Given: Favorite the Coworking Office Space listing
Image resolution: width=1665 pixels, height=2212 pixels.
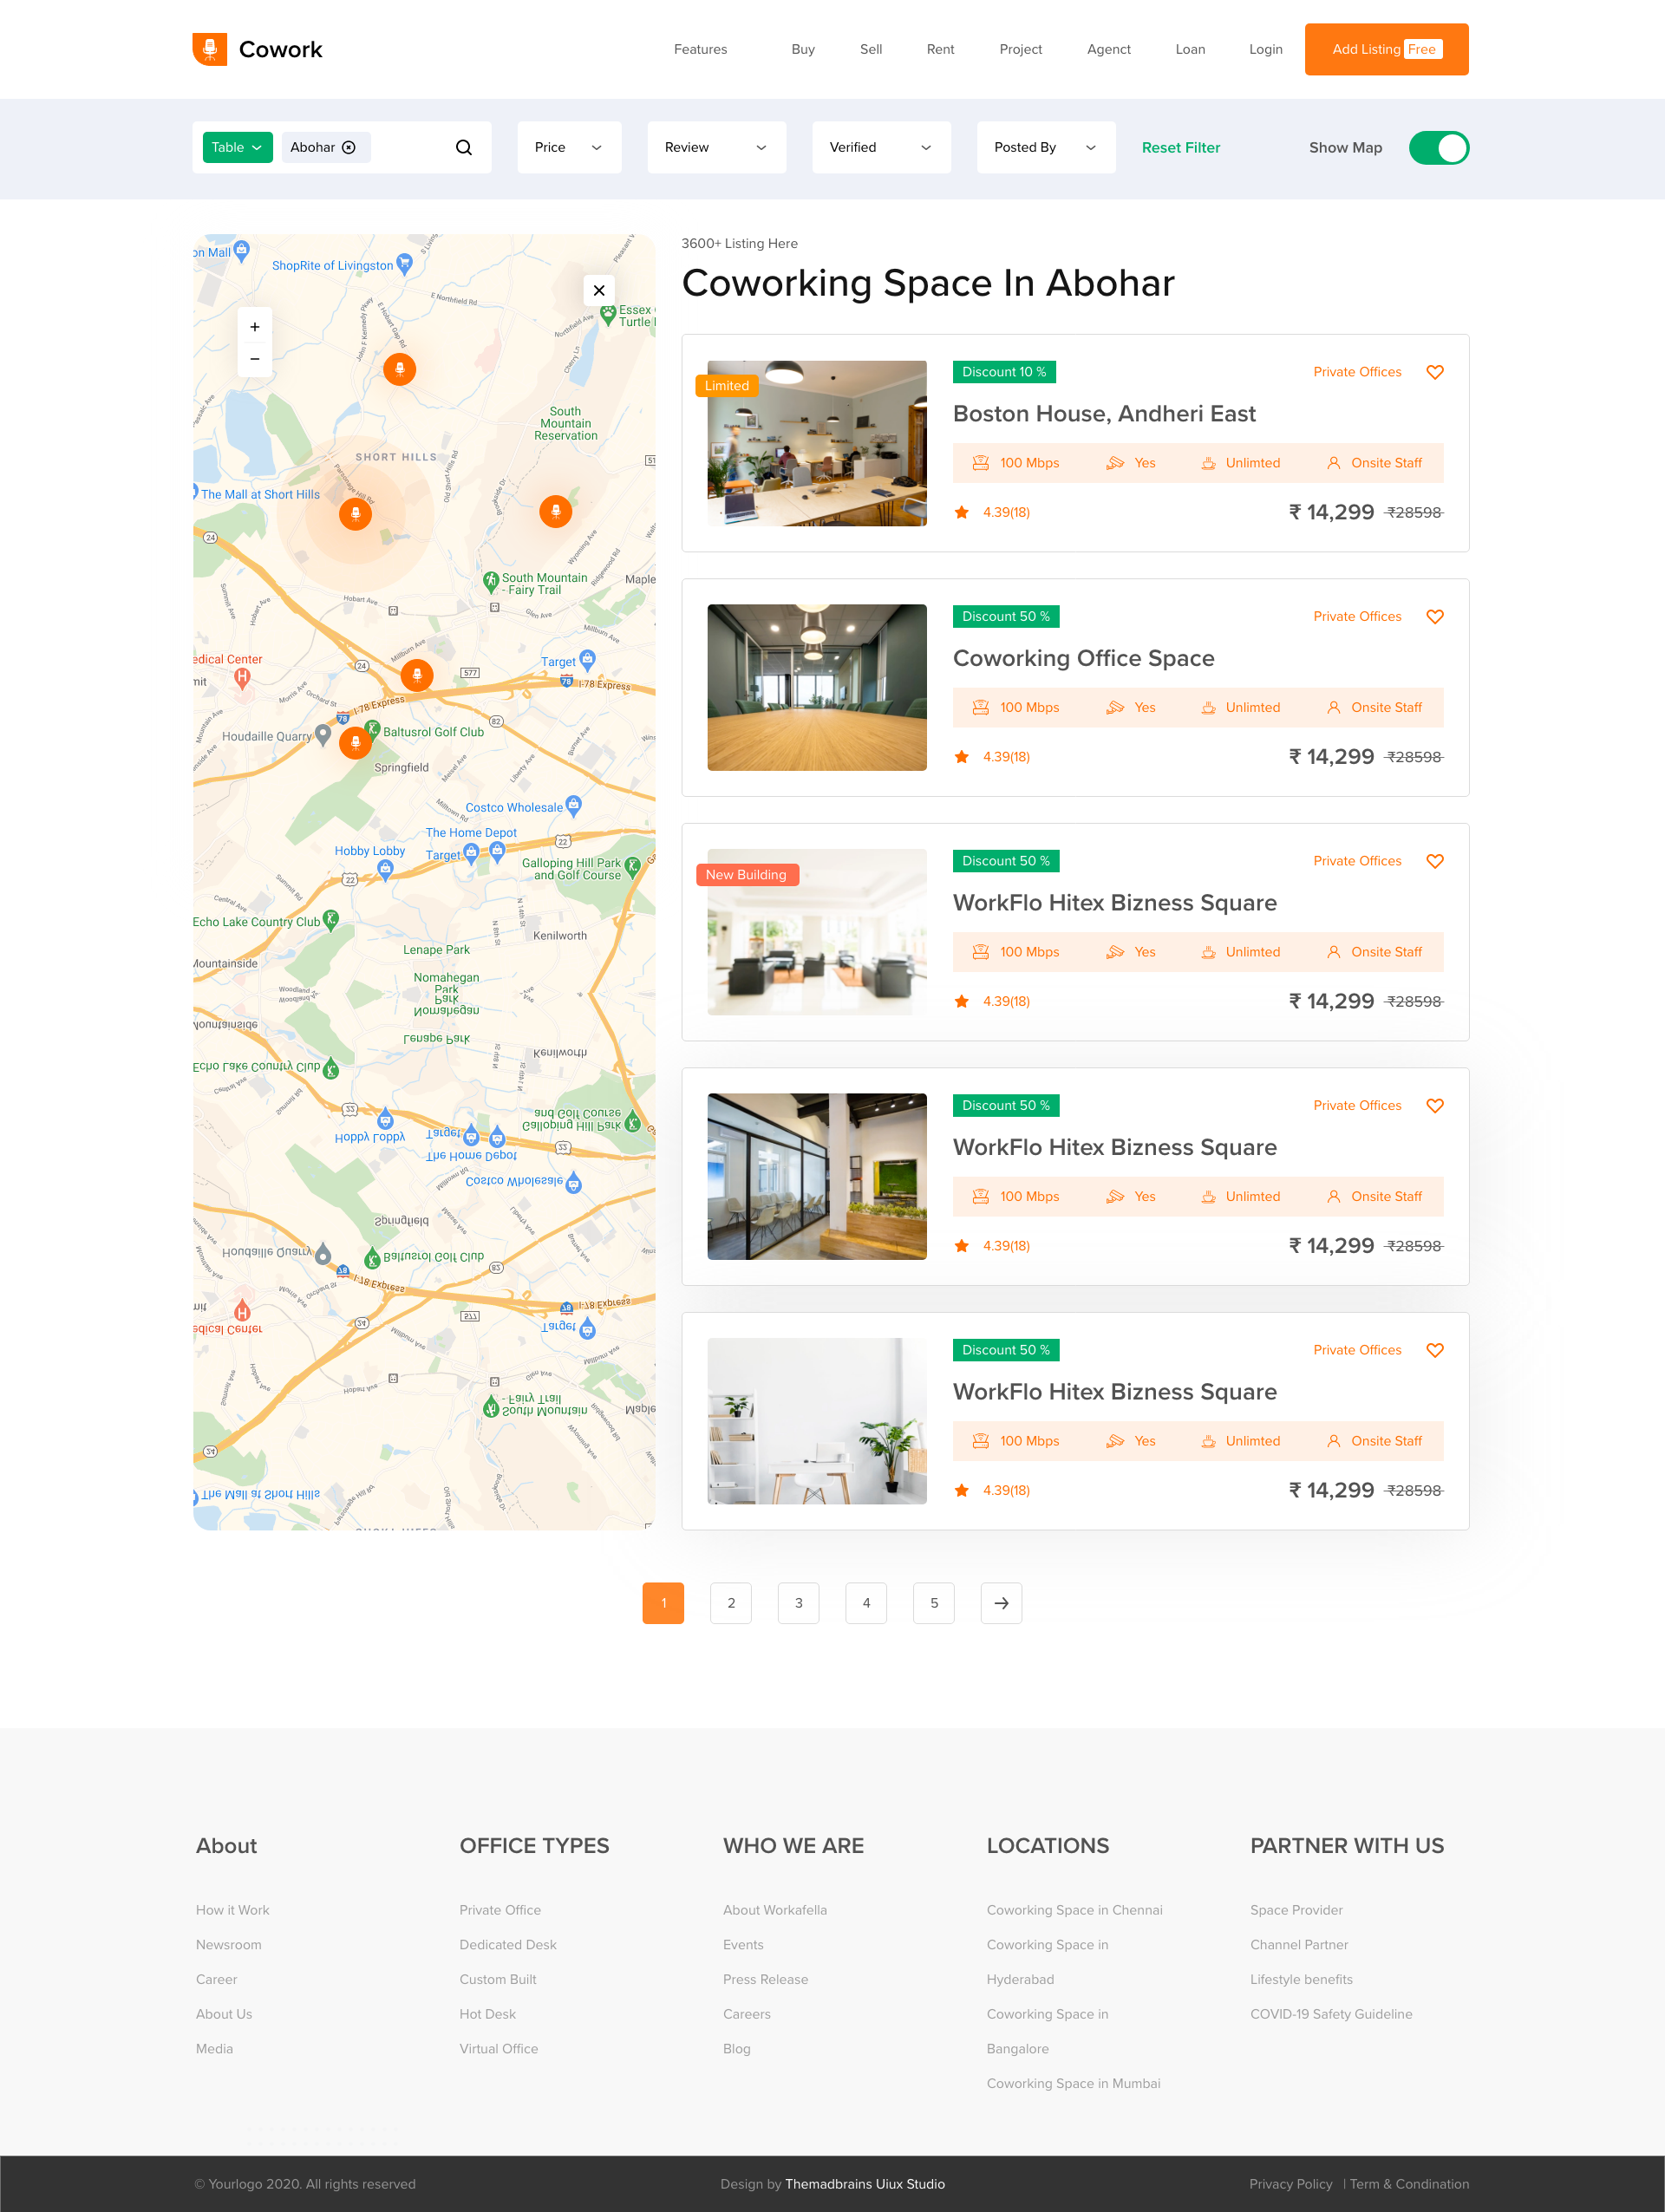Looking at the screenshot, I should point(1434,617).
